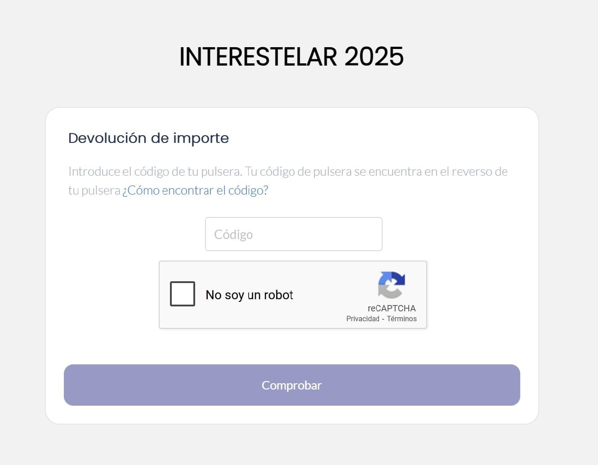
Task: Click the empty checkbox in the captcha box
Action: (182, 294)
